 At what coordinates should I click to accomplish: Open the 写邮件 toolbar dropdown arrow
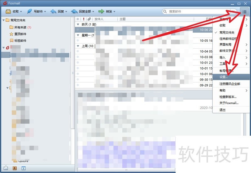point(45,12)
